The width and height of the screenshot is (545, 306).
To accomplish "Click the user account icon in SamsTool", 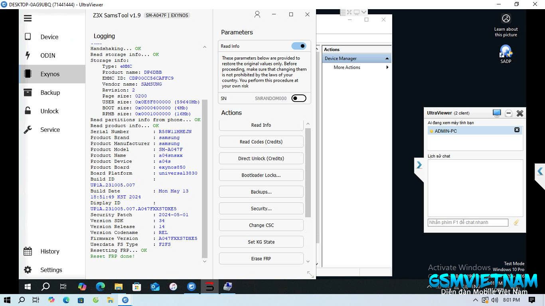I will [x=257, y=14].
